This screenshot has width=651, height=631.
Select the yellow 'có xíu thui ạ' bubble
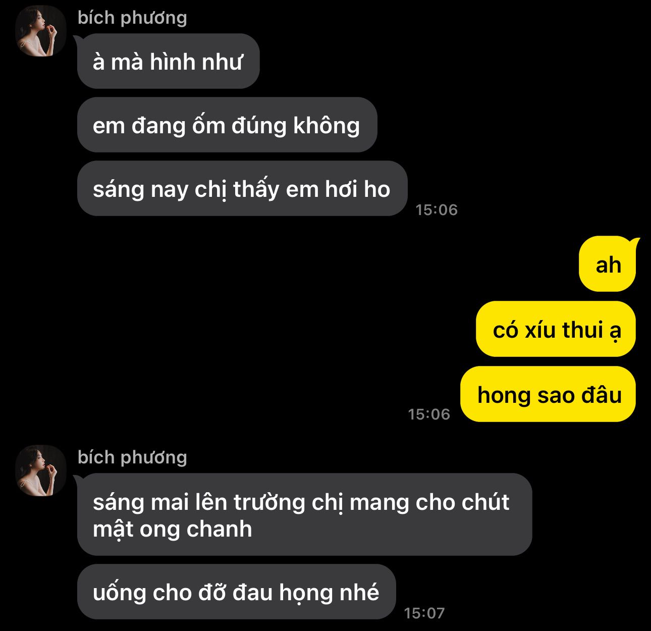point(556,329)
